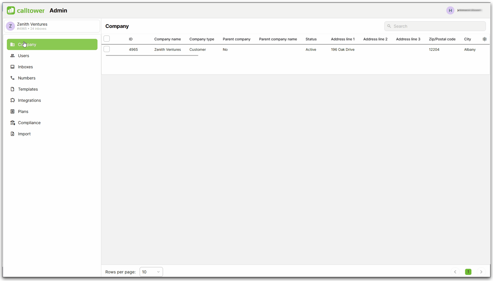Viewport: 493px width, 281px height.
Task: Expand the Zenith Ventures account header
Action: click(52, 26)
